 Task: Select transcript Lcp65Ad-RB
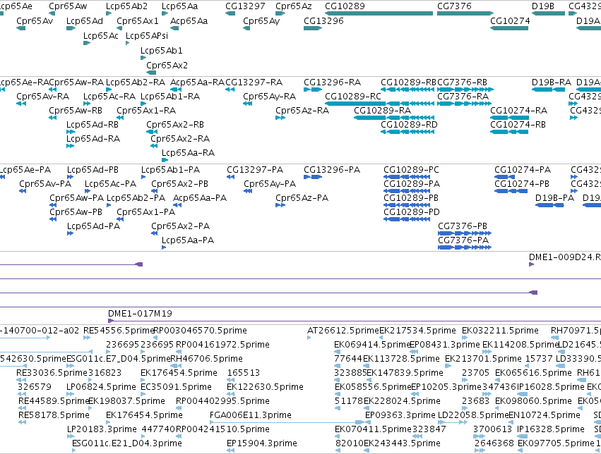tap(93, 125)
